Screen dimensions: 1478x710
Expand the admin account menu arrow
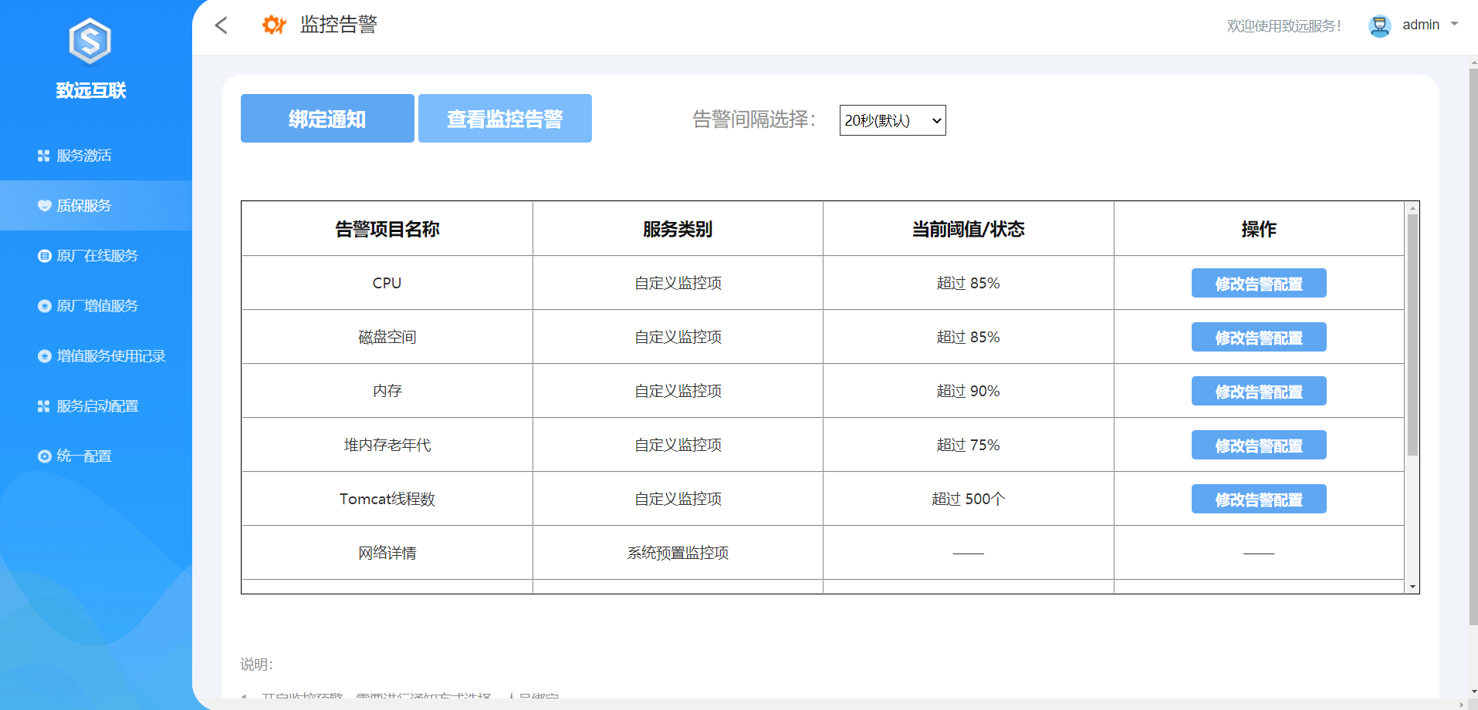point(1454,24)
